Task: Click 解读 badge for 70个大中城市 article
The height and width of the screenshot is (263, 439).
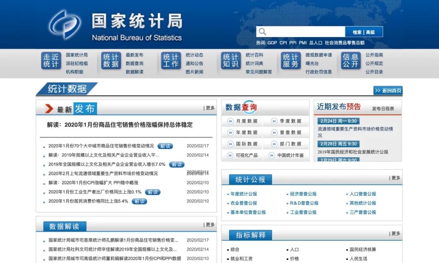Action: click(165, 146)
